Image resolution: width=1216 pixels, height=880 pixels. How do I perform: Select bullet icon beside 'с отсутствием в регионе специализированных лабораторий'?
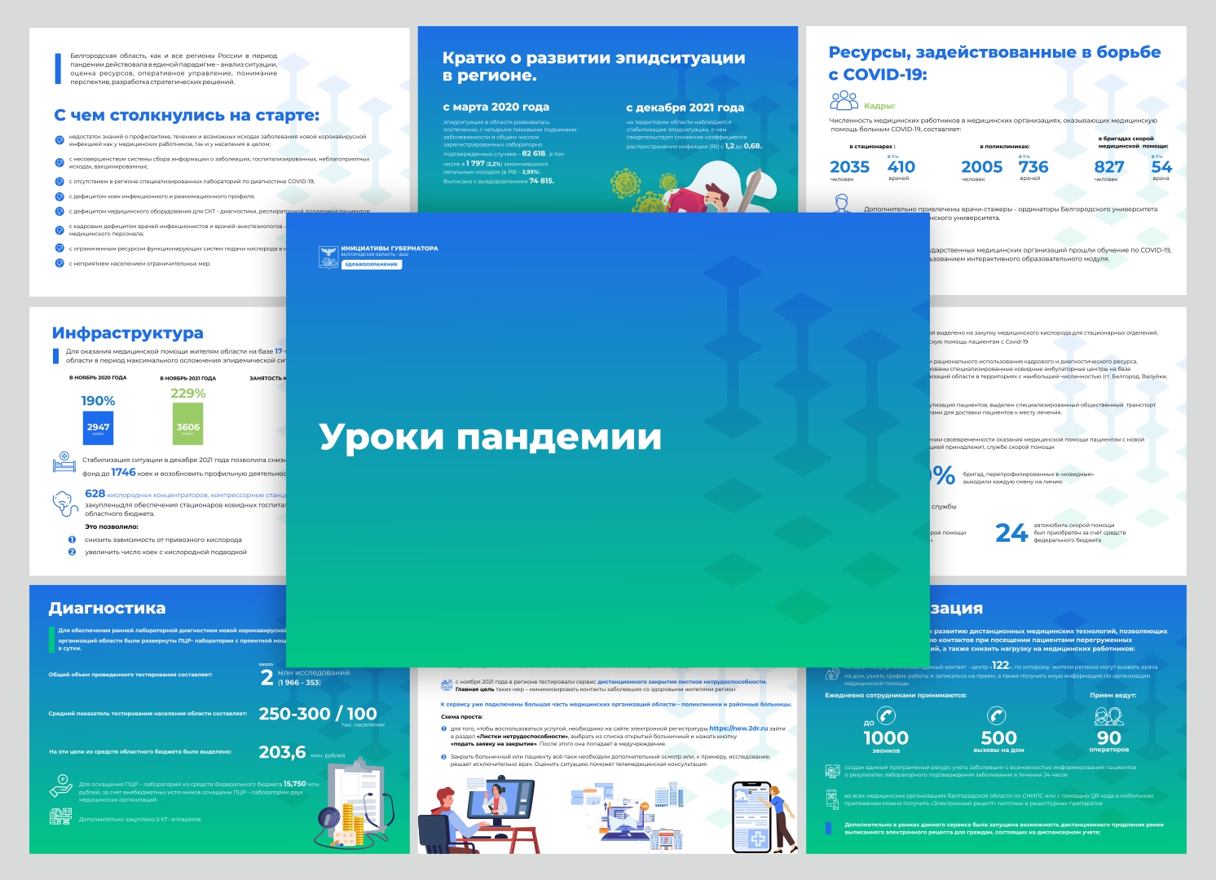59,182
